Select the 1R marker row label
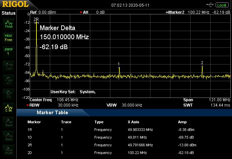The height and width of the screenshot is (159, 232). (x=30, y=130)
